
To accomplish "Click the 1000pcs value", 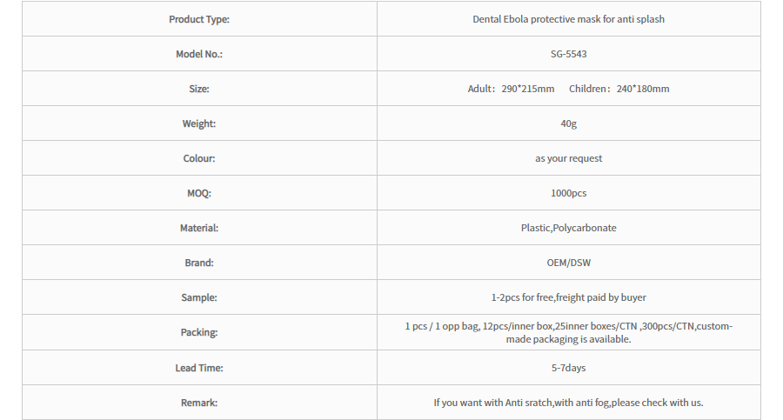I will (x=568, y=193).
